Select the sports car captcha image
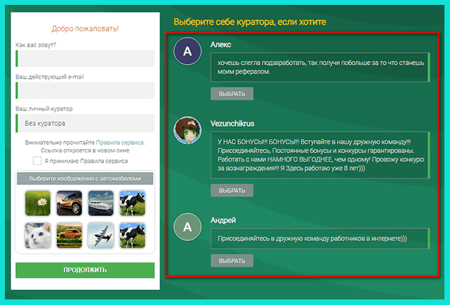The image size is (450, 305). click(x=68, y=202)
